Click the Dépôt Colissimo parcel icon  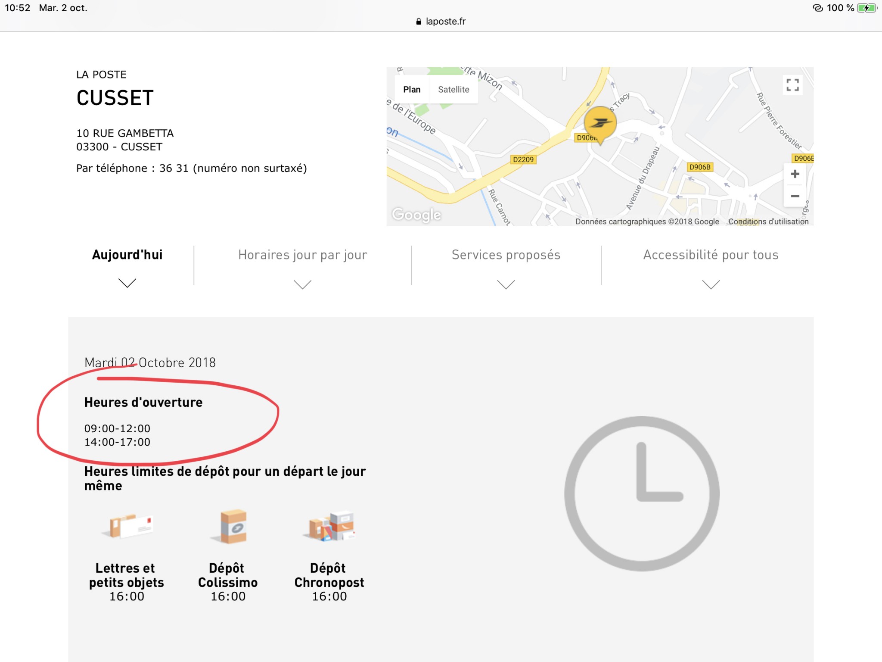click(x=229, y=526)
